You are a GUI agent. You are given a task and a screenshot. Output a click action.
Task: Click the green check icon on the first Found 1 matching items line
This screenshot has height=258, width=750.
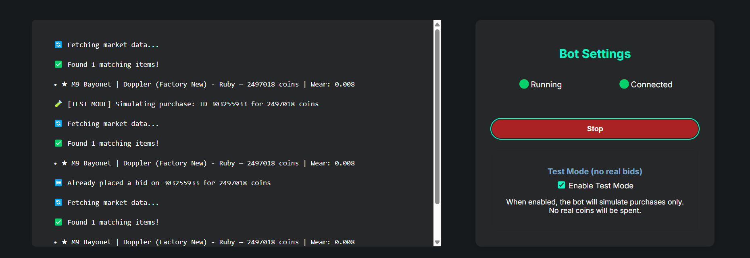pyautogui.click(x=58, y=64)
